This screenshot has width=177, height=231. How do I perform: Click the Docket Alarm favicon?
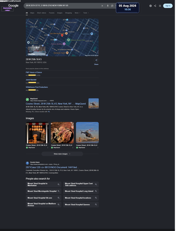[27, 163]
